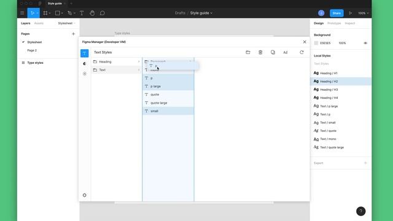This screenshot has width=393, height=221.
Task: Select the Rectangle shape tool
Action: pos(57,13)
